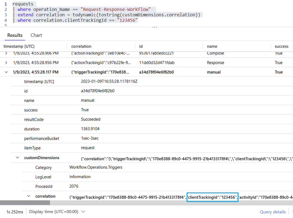The height and width of the screenshot is (218, 293).
Task: Select the performanceBucket value 1sec-3sec
Action: click(90, 138)
